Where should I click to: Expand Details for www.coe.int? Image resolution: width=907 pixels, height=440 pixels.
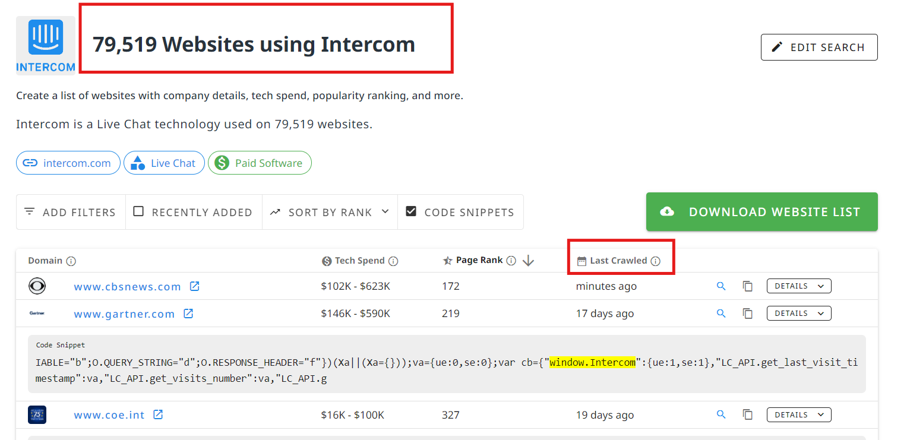click(799, 414)
